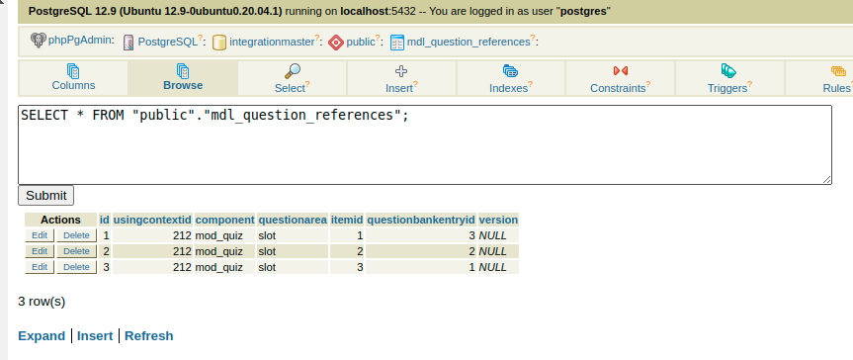Open help question mark next to public schema
The image size is (853, 360).
(x=378, y=39)
